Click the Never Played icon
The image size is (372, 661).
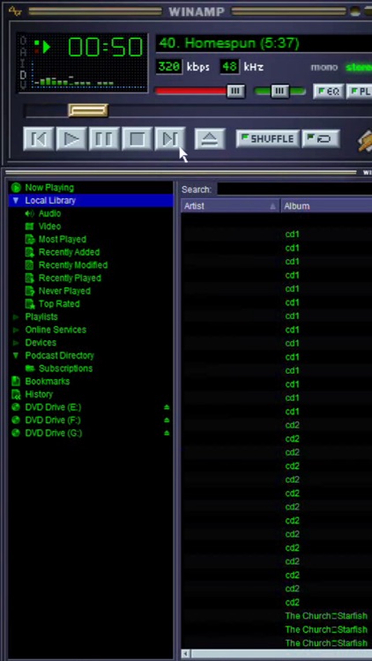click(x=29, y=291)
